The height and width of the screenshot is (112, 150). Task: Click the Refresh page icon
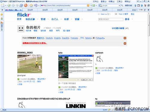tap(21, 5)
